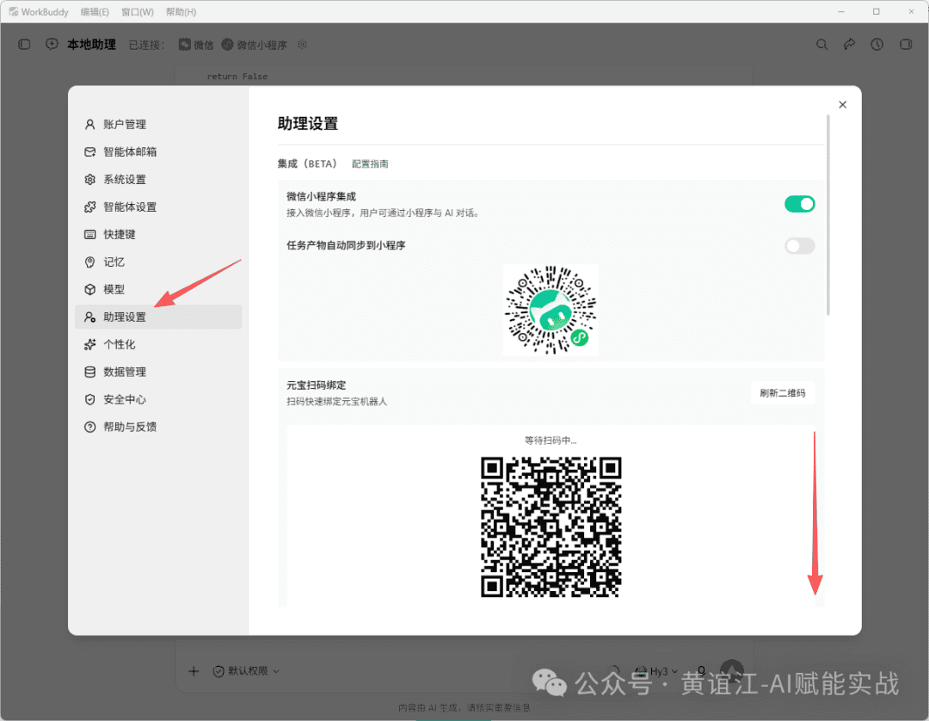Select 帮助与反馈 label in sidebar
Screen dimensions: 929x721
click(x=130, y=427)
